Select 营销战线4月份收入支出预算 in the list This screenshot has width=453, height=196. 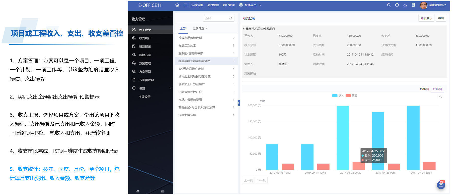(x=206, y=107)
